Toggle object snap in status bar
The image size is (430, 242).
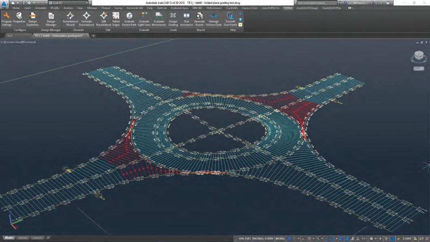coord(332,239)
